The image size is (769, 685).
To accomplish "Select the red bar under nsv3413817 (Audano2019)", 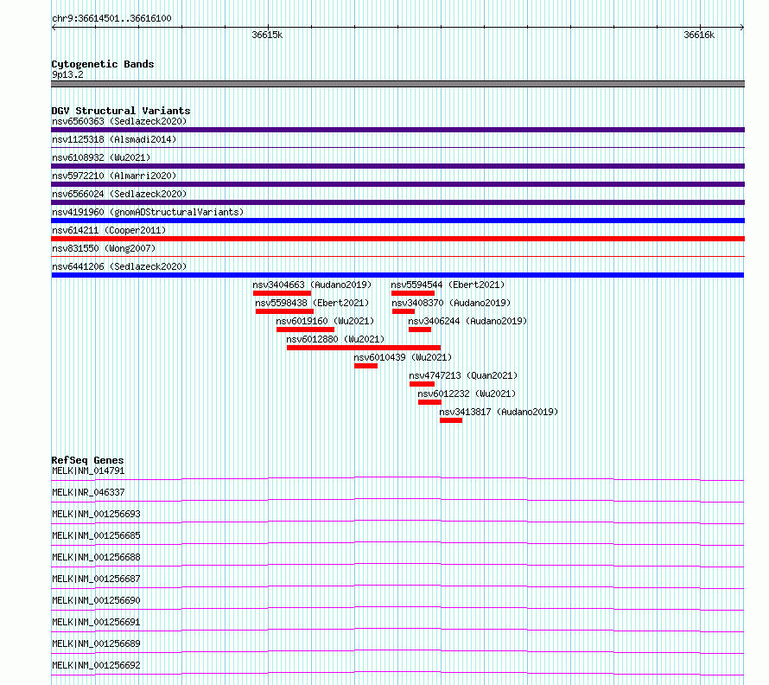I will pos(451,420).
